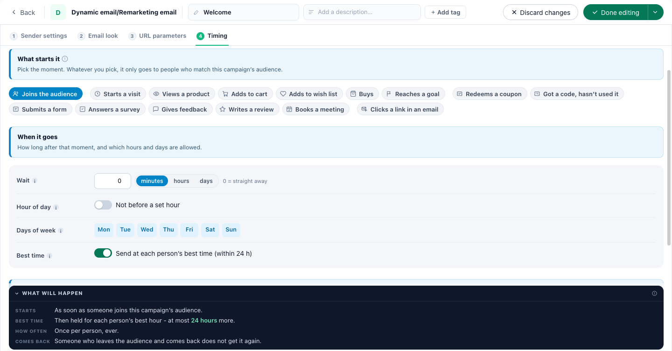Click Discard changes
The width and height of the screenshot is (672, 351).
click(540, 13)
